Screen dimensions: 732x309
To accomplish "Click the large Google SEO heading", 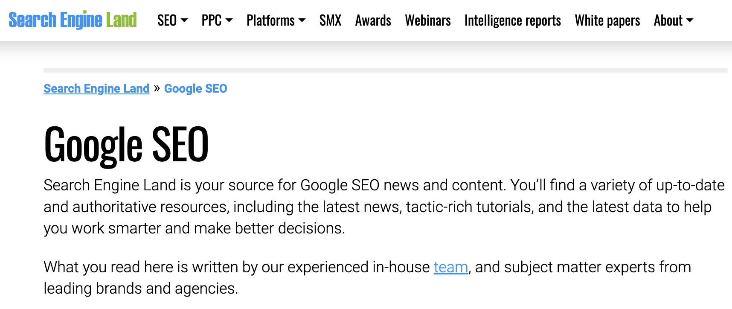I will [x=126, y=145].
